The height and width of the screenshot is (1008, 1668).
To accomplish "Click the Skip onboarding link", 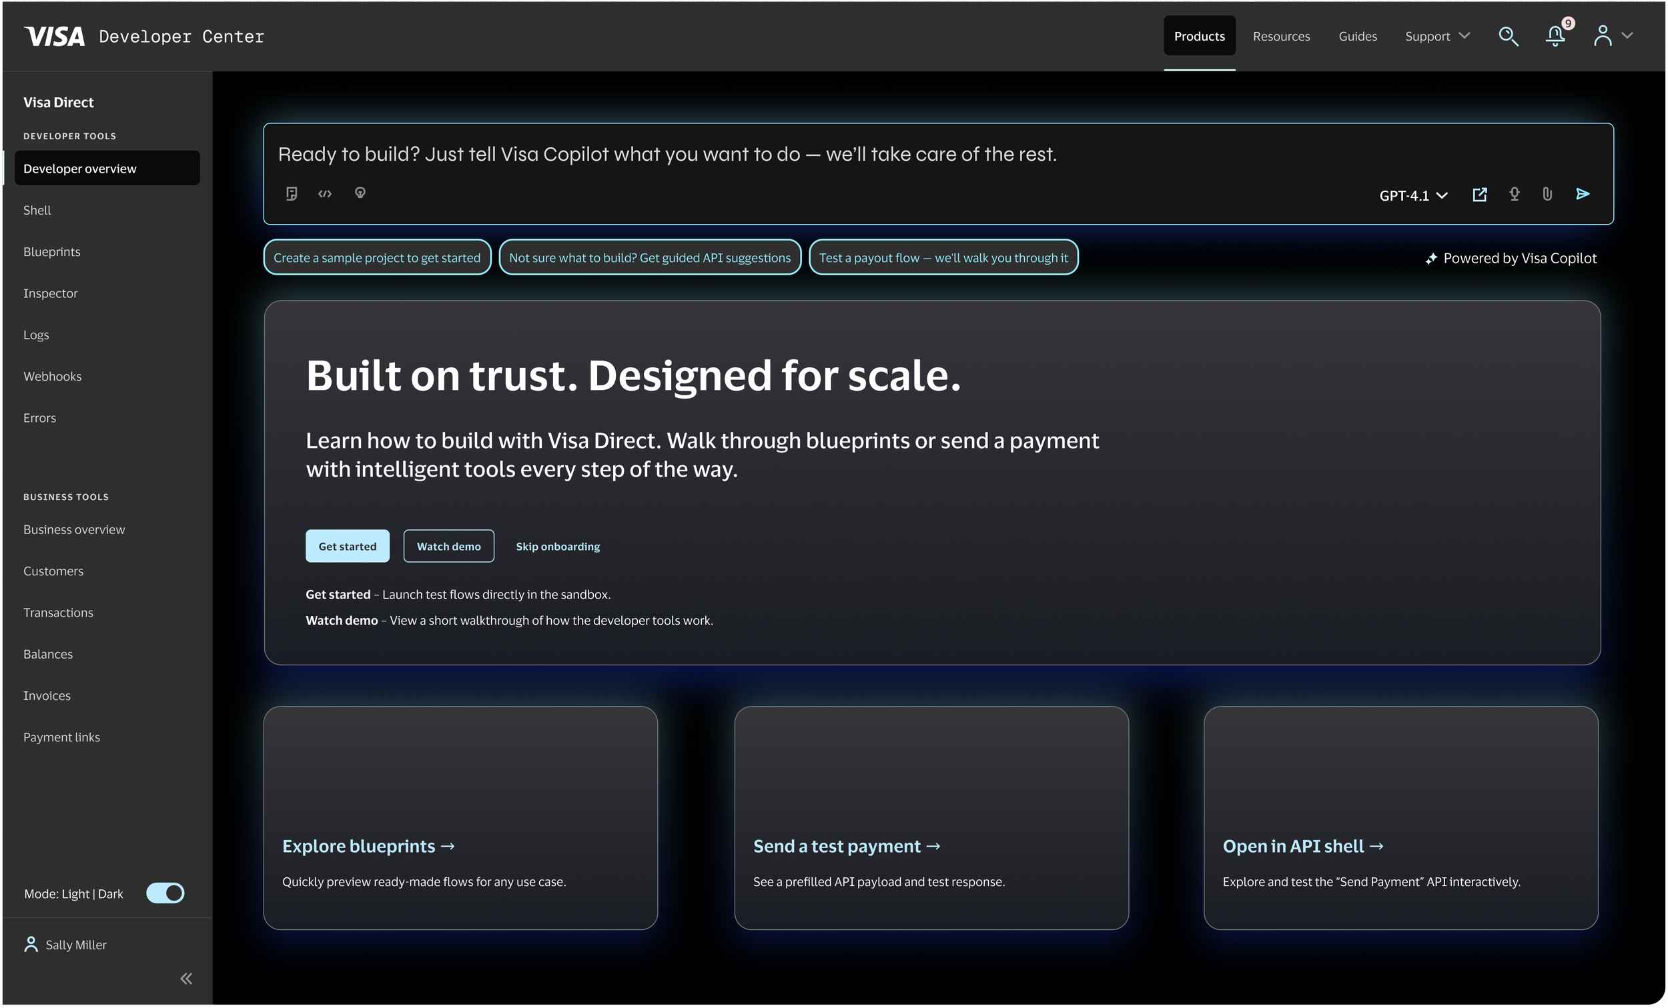I will pyautogui.click(x=558, y=546).
